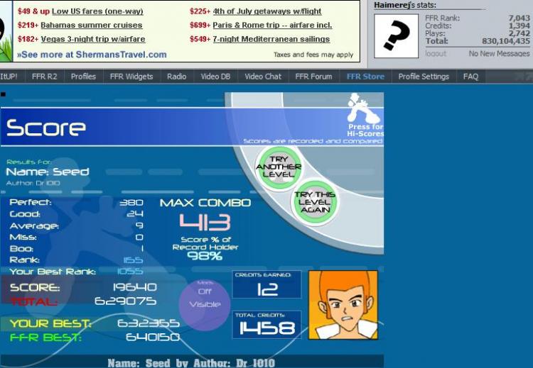Click the Hi-Scores dancing figure icon
The image size is (533, 368).
(364, 108)
